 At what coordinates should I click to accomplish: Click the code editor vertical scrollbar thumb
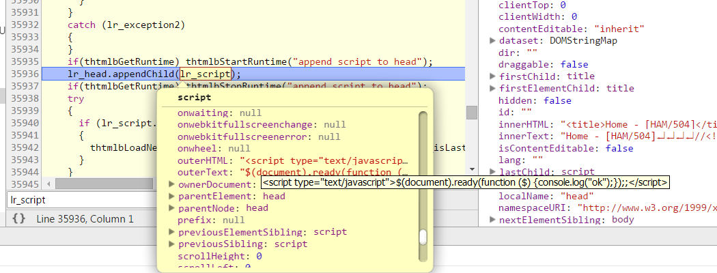tap(471, 112)
